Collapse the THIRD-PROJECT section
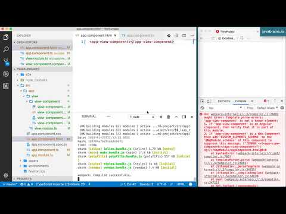The width and height of the screenshot is (286, 214). (x=28, y=69)
